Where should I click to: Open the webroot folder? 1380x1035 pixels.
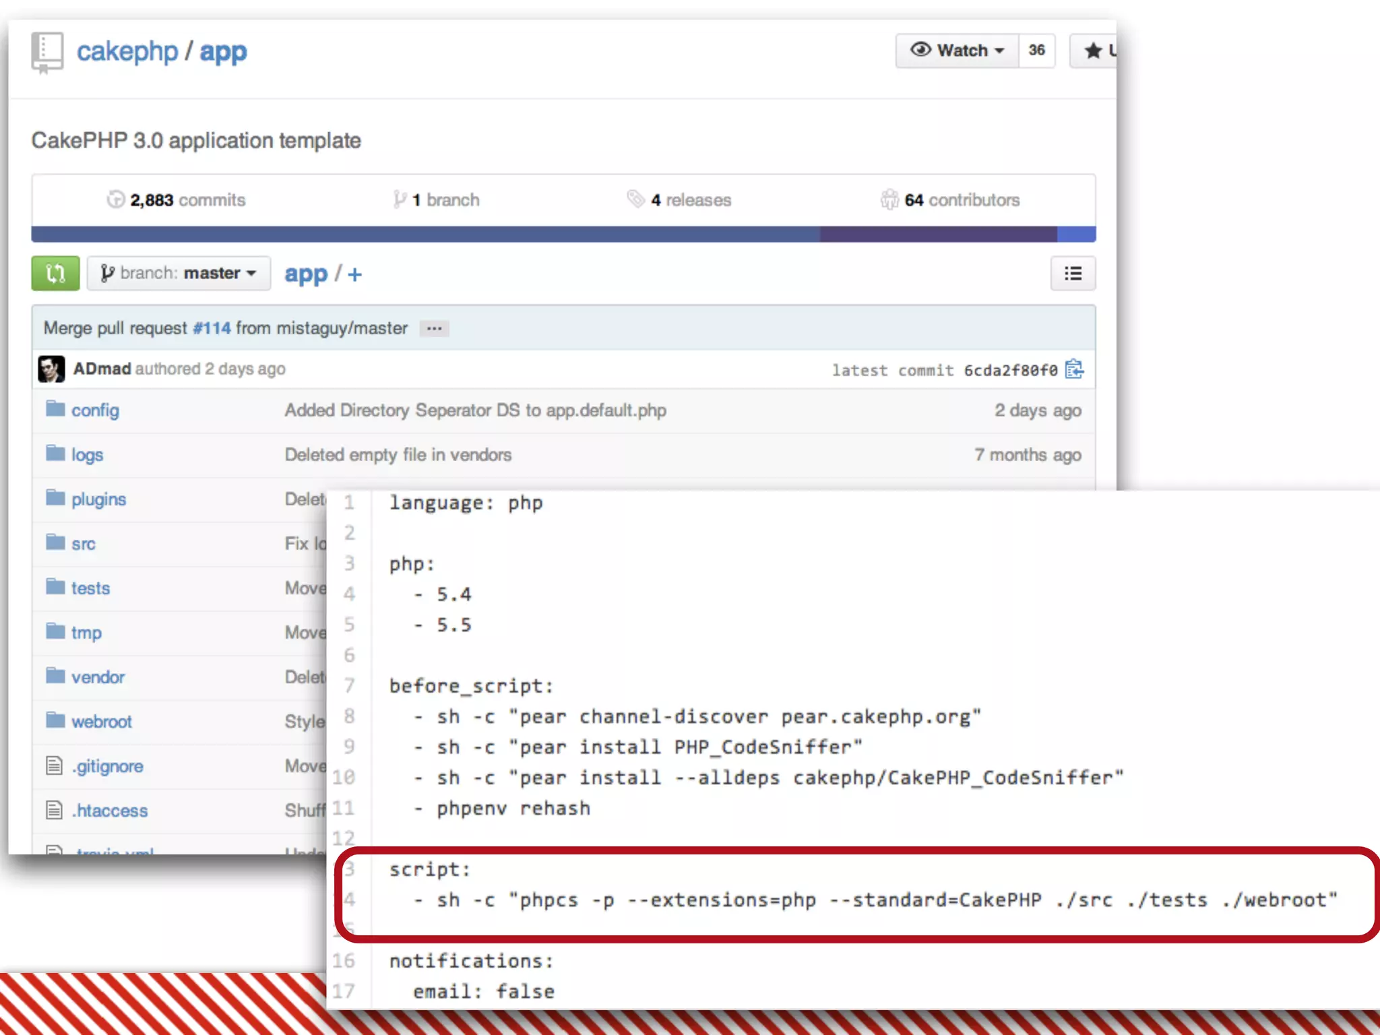click(101, 721)
